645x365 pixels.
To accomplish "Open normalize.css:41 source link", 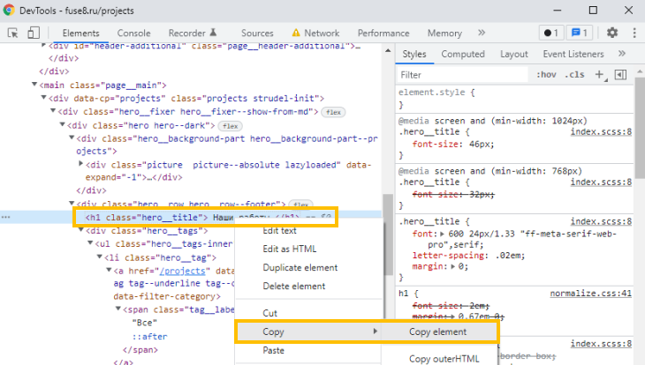I will pos(590,293).
